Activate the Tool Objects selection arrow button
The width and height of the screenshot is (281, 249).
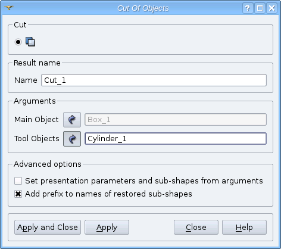(72, 139)
